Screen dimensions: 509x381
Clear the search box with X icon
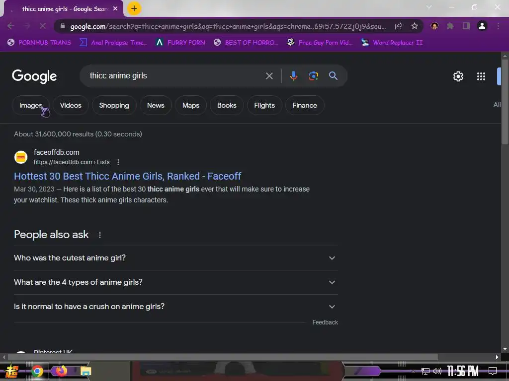(269, 76)
